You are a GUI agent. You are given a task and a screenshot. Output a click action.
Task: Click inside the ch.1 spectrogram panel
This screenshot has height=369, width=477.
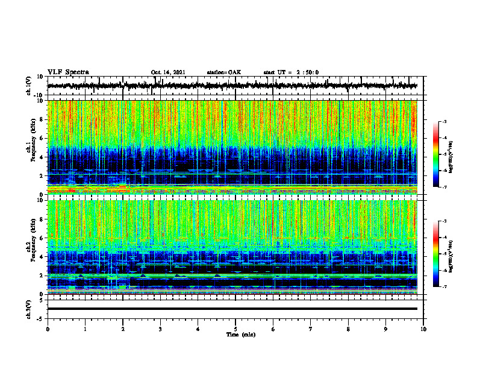tap(232, 147)
